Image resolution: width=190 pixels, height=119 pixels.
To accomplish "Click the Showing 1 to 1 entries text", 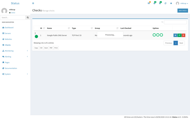I will 44,43.
